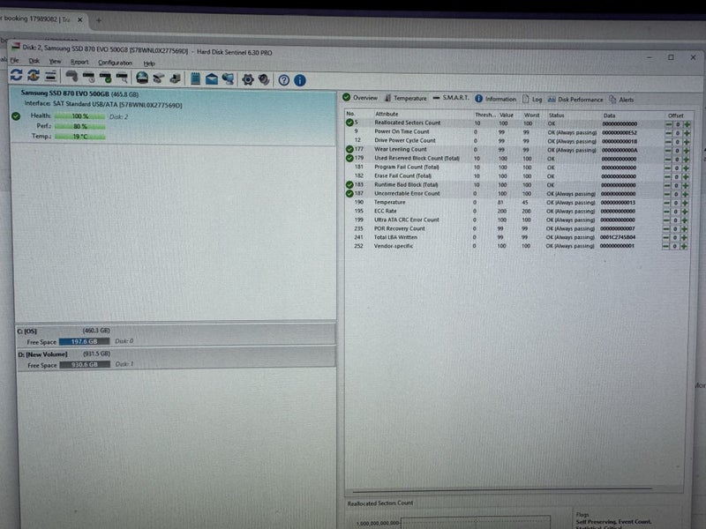Viewport: 706px width, 529px height.
Task: Decrease offset for Power On Time Count
Action: click(x=669, y=133)
